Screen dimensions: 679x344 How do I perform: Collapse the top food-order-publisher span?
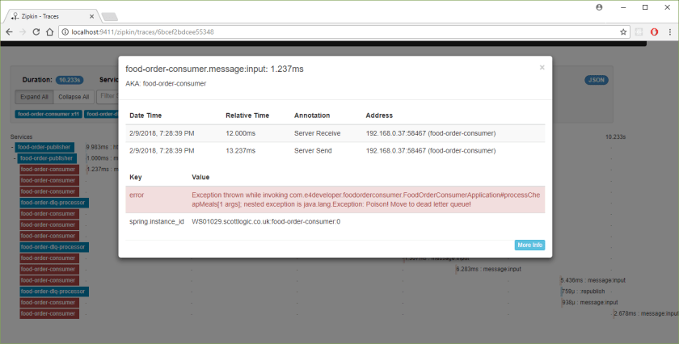[12, 147]
